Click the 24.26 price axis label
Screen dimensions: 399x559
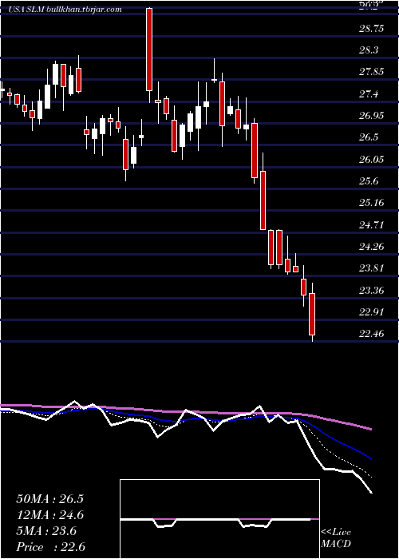[372, 247]
